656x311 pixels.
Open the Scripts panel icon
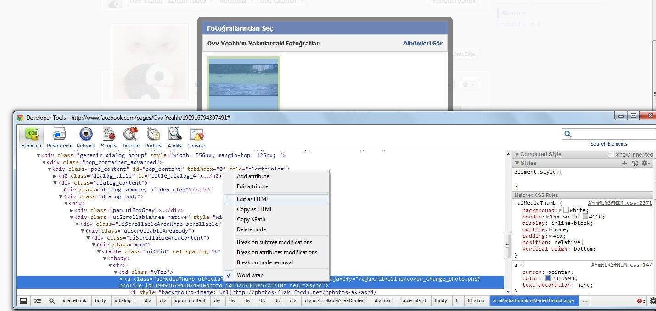point(109,134)
